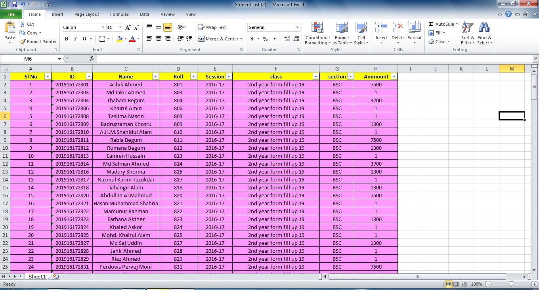The width and height of the screenshot is (539, 290).
Task: Toggle italic formatting
Action: click(75, 39)
